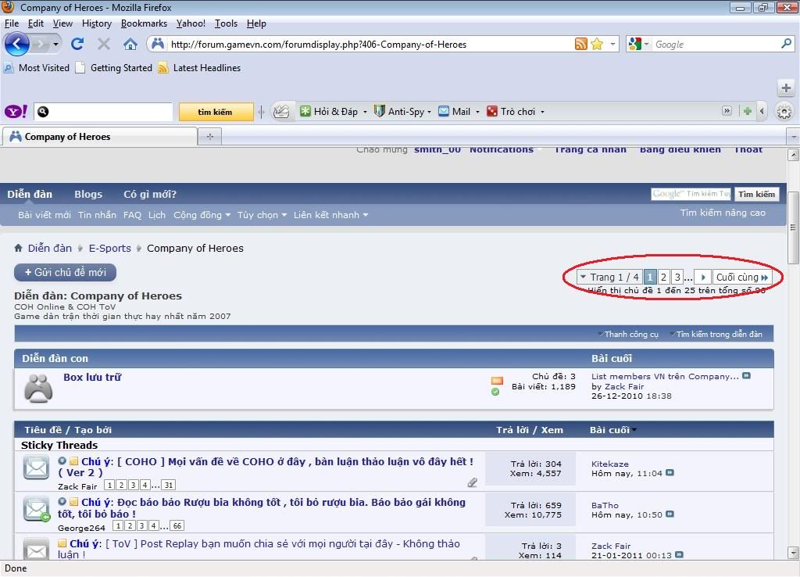Open the Trang 1 / 4 page dropdown
This screenshot has height=577, width=800.
pyautogui.click(x=610, y=278)
